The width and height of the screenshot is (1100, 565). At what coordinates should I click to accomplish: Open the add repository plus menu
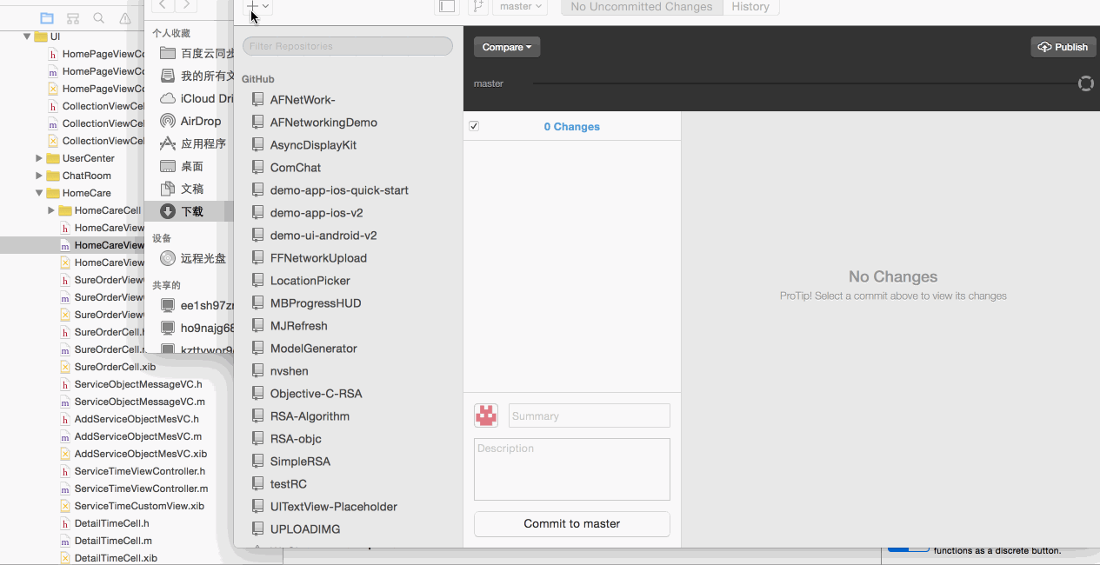pos(259,7)
